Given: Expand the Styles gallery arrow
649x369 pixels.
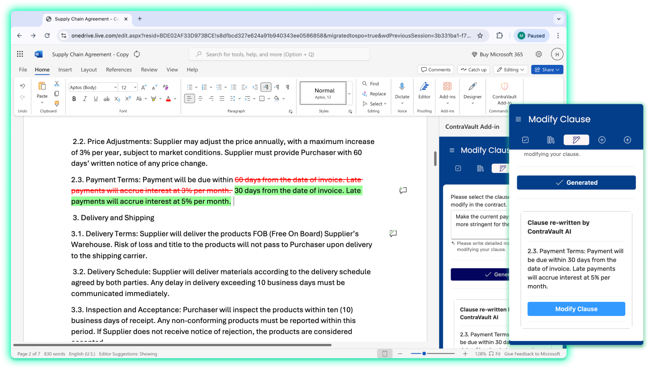Looking at the screenshot, I should pyautogui.click(x=349, y=93).
